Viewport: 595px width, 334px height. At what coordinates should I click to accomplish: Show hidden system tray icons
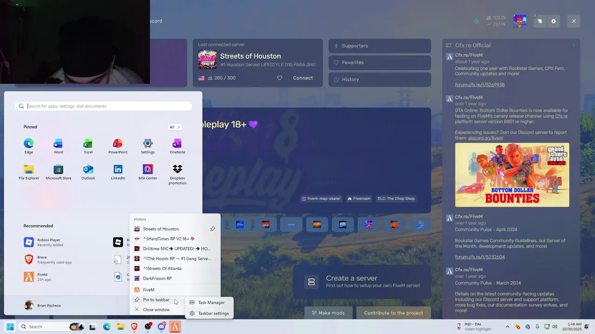(x=507, y=327)
